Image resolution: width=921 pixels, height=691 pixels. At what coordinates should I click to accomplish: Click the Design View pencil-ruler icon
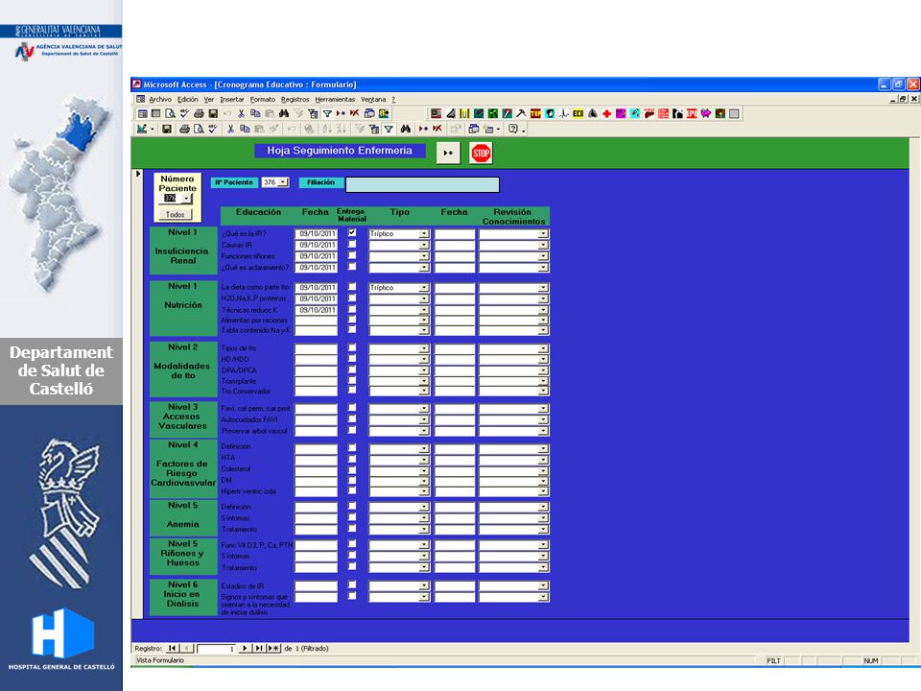point(142,129)
